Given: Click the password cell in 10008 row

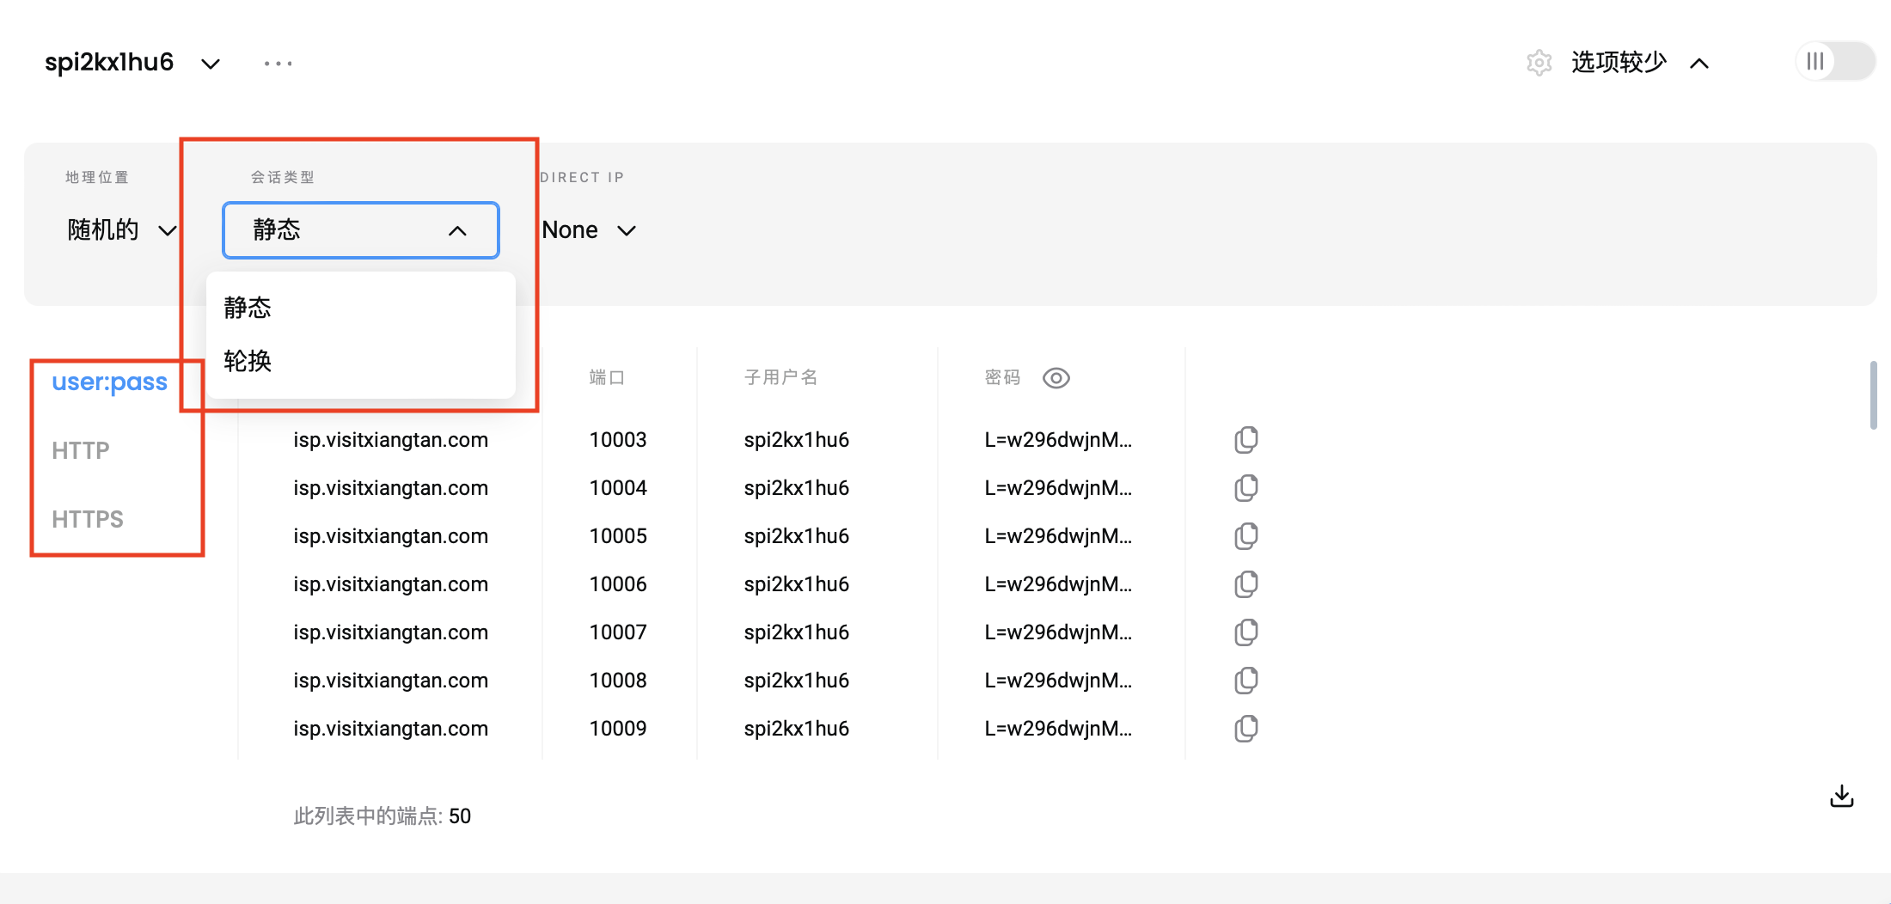Looking at the screenshot, I should click(1058, 681).
